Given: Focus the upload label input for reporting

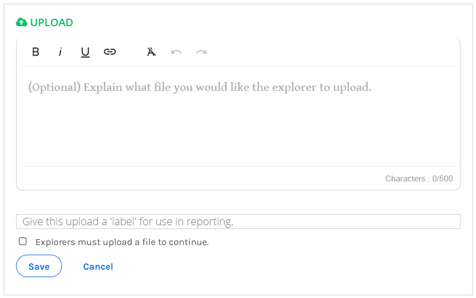Looking at the screenshot, I should pyautogui.click(x=238, y=221).
